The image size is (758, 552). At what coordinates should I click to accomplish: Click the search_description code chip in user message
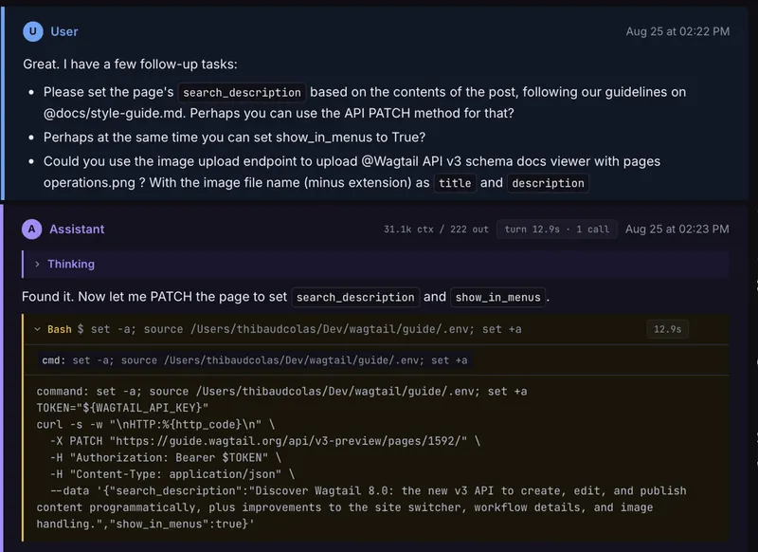click(x=242, y=92)
